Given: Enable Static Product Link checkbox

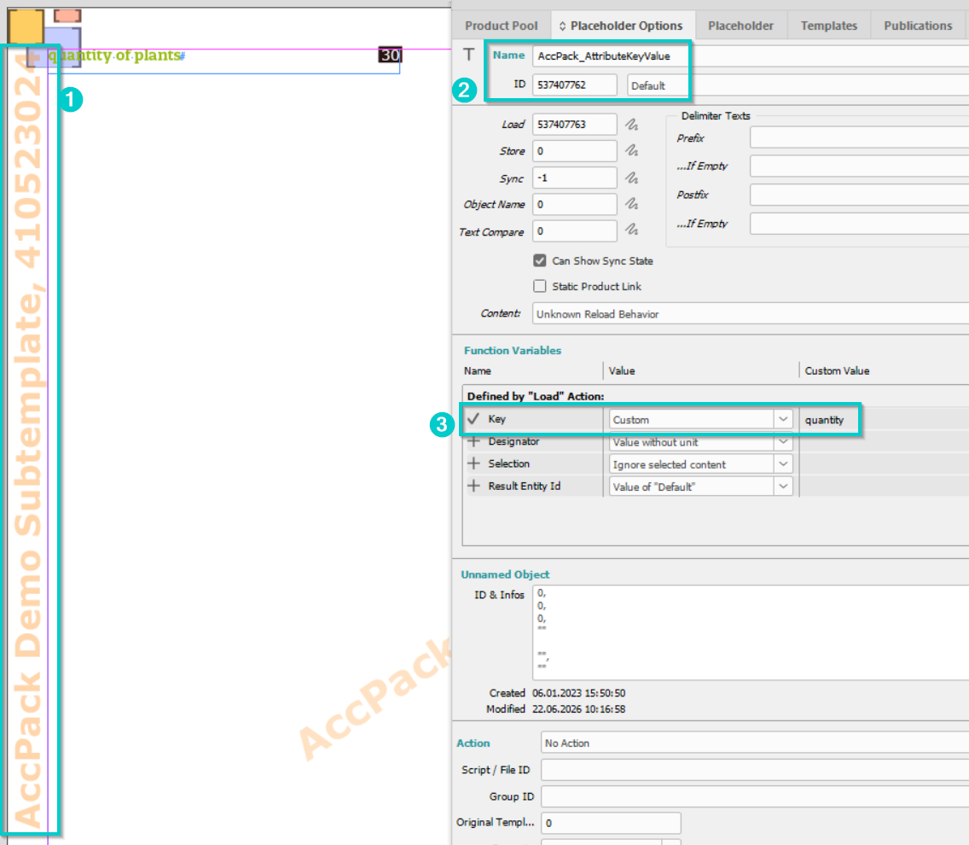Looking at the screenshot, I should [x=539, y=286].
